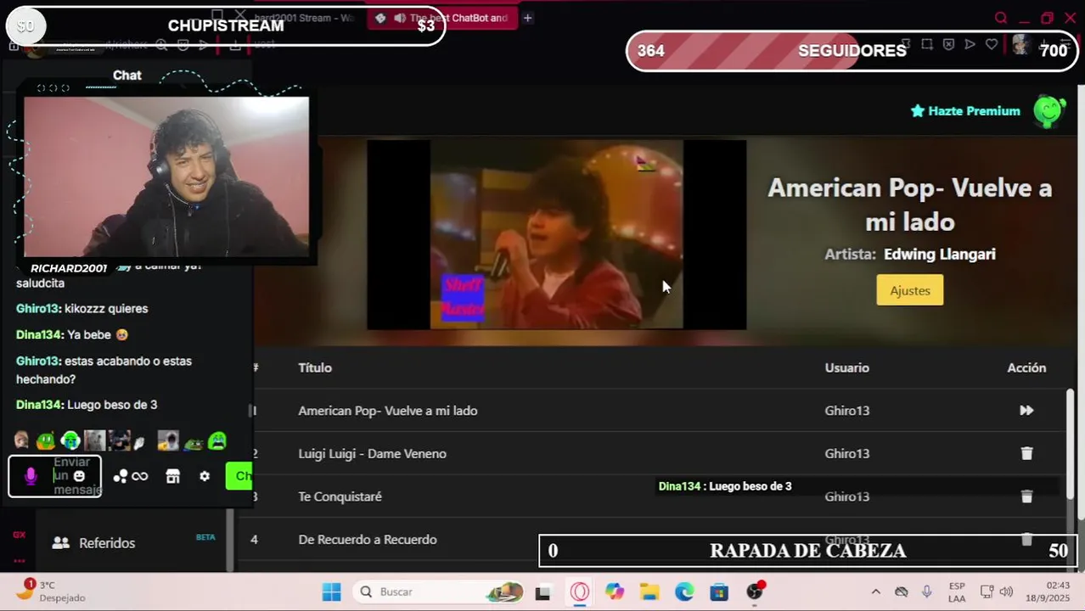Open Referidos in the sidebar
Viewport: 1085px width, 611px height.
tap(107, 543)
